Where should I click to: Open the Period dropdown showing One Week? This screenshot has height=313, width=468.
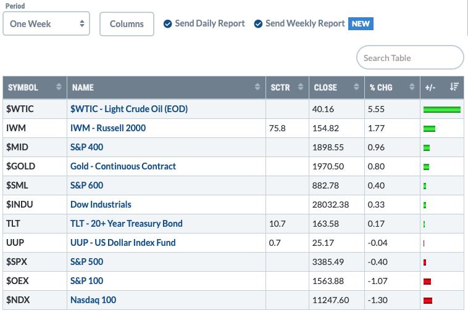tap(46, 24)
